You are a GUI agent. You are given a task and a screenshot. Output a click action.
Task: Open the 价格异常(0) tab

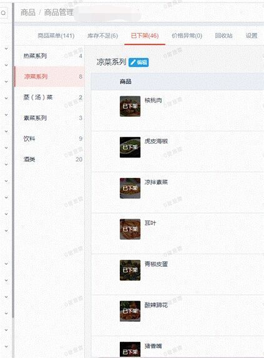point(187,36)
